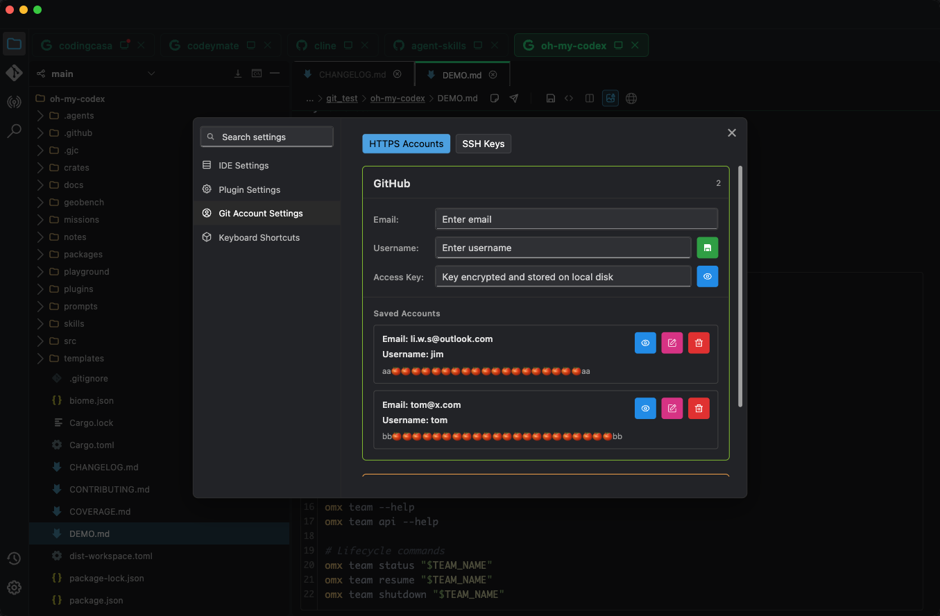Reveal key for li.w.s@outlook.com account
Viewport: 940px width, 616px height.
[645, 343]
